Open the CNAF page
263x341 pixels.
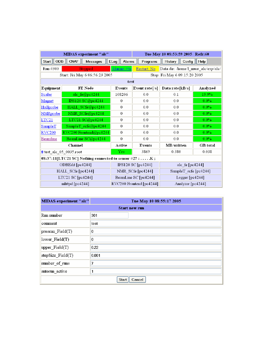tap(74, 62)
